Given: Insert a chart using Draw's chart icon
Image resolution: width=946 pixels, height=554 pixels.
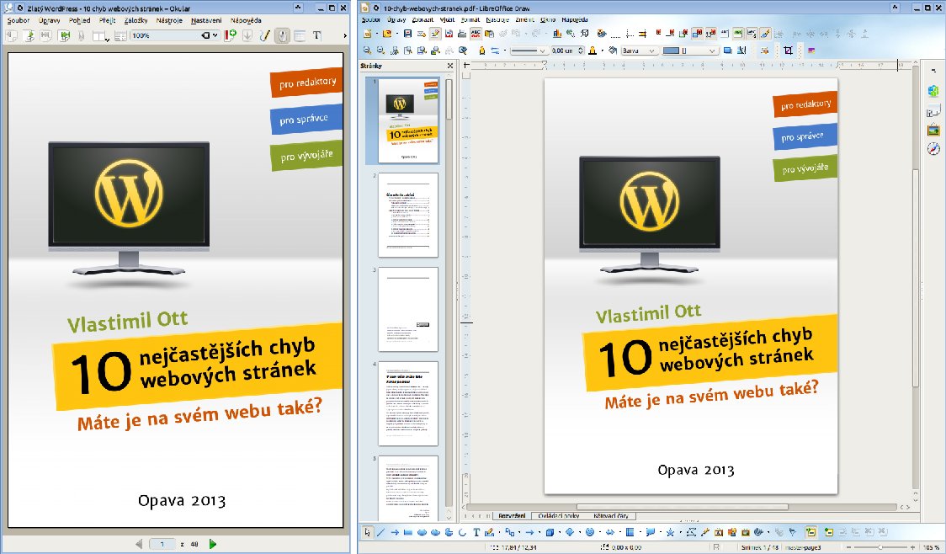Looking at the screenshot, I should pyautogui.click(x=557, y=34).
